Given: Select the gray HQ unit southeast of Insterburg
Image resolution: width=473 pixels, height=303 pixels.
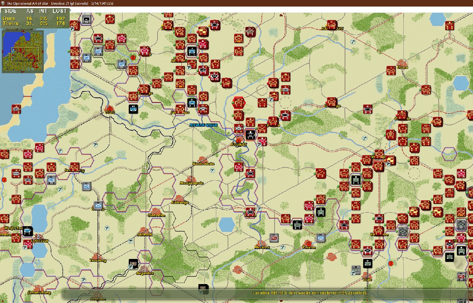Looking at the screenshot, I should pos(86,186).
